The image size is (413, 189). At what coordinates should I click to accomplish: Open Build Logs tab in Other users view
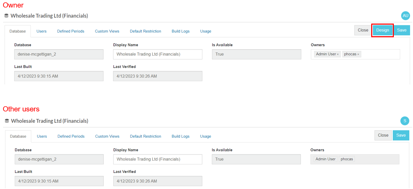click(180, 136)
